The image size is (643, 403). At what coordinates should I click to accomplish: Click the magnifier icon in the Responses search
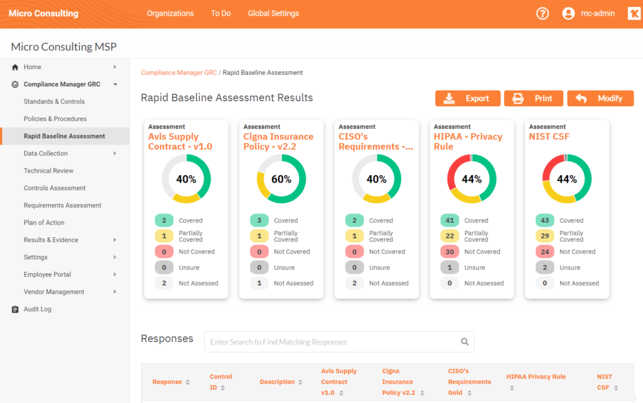click(x=465, y=341)
